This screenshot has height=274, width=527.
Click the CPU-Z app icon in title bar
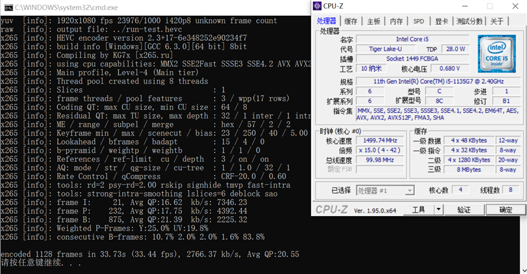point(318,7)
